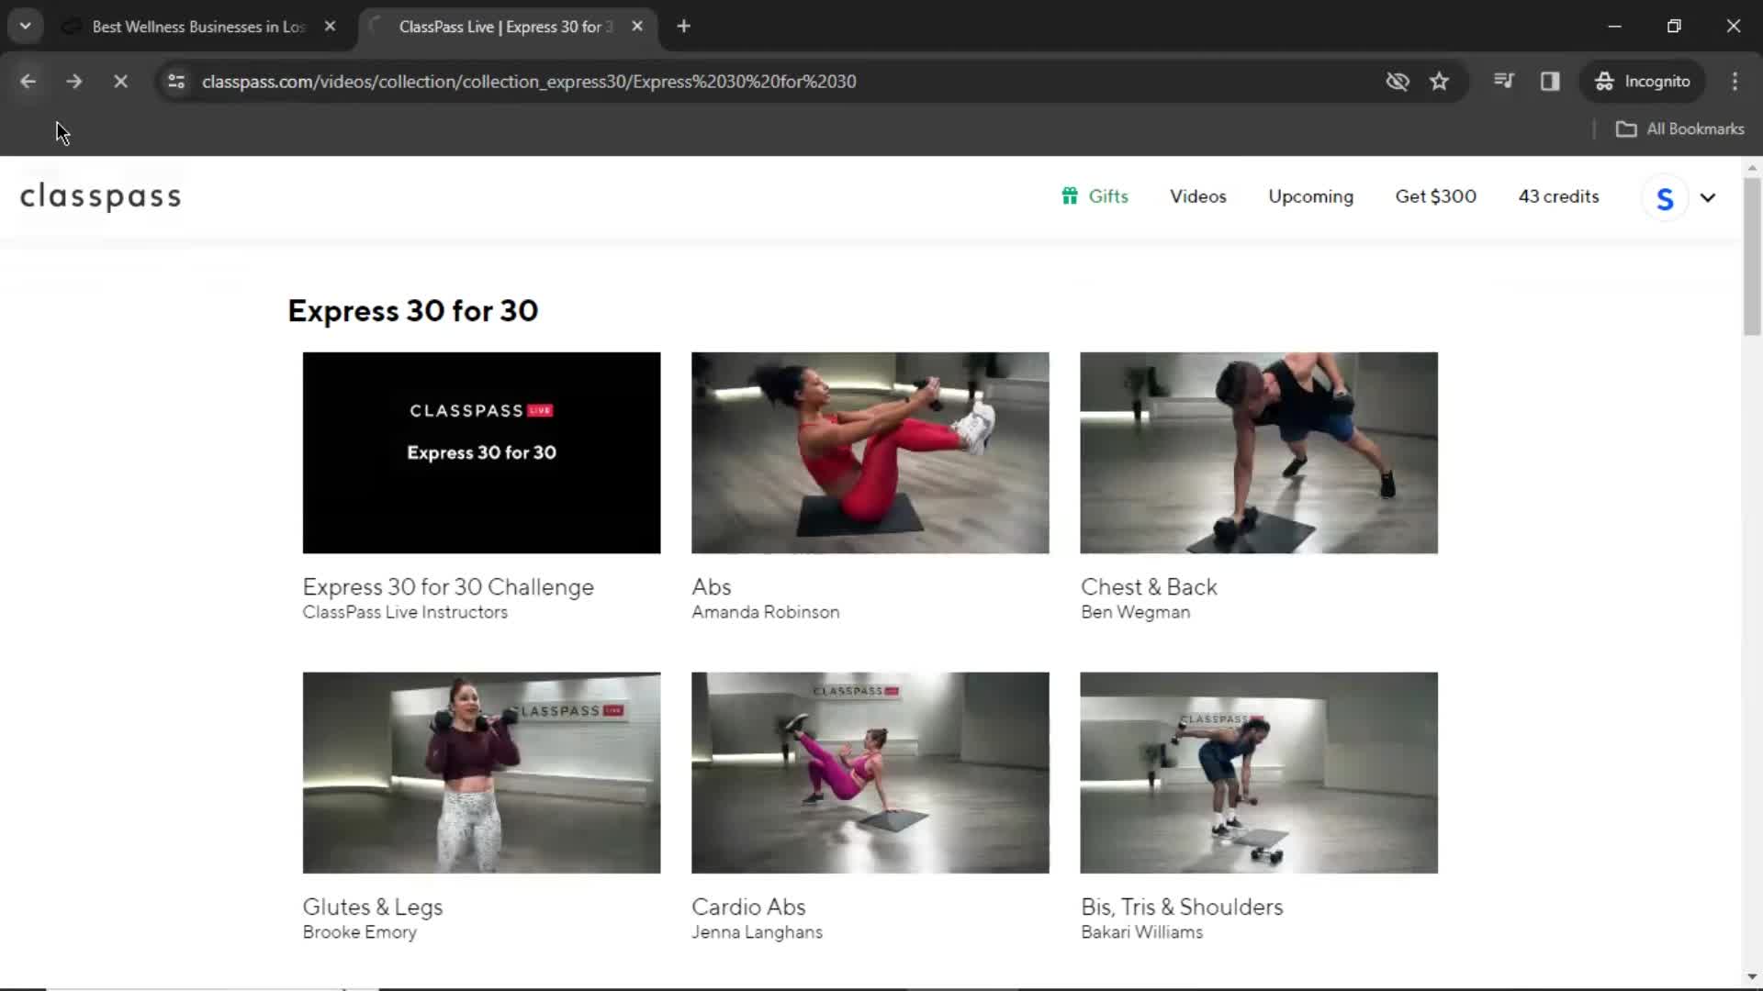This screenshot has width=1763, height=991.
Task: Click the Express 30 for 30 Challenge title
Action: click(448, 587)
